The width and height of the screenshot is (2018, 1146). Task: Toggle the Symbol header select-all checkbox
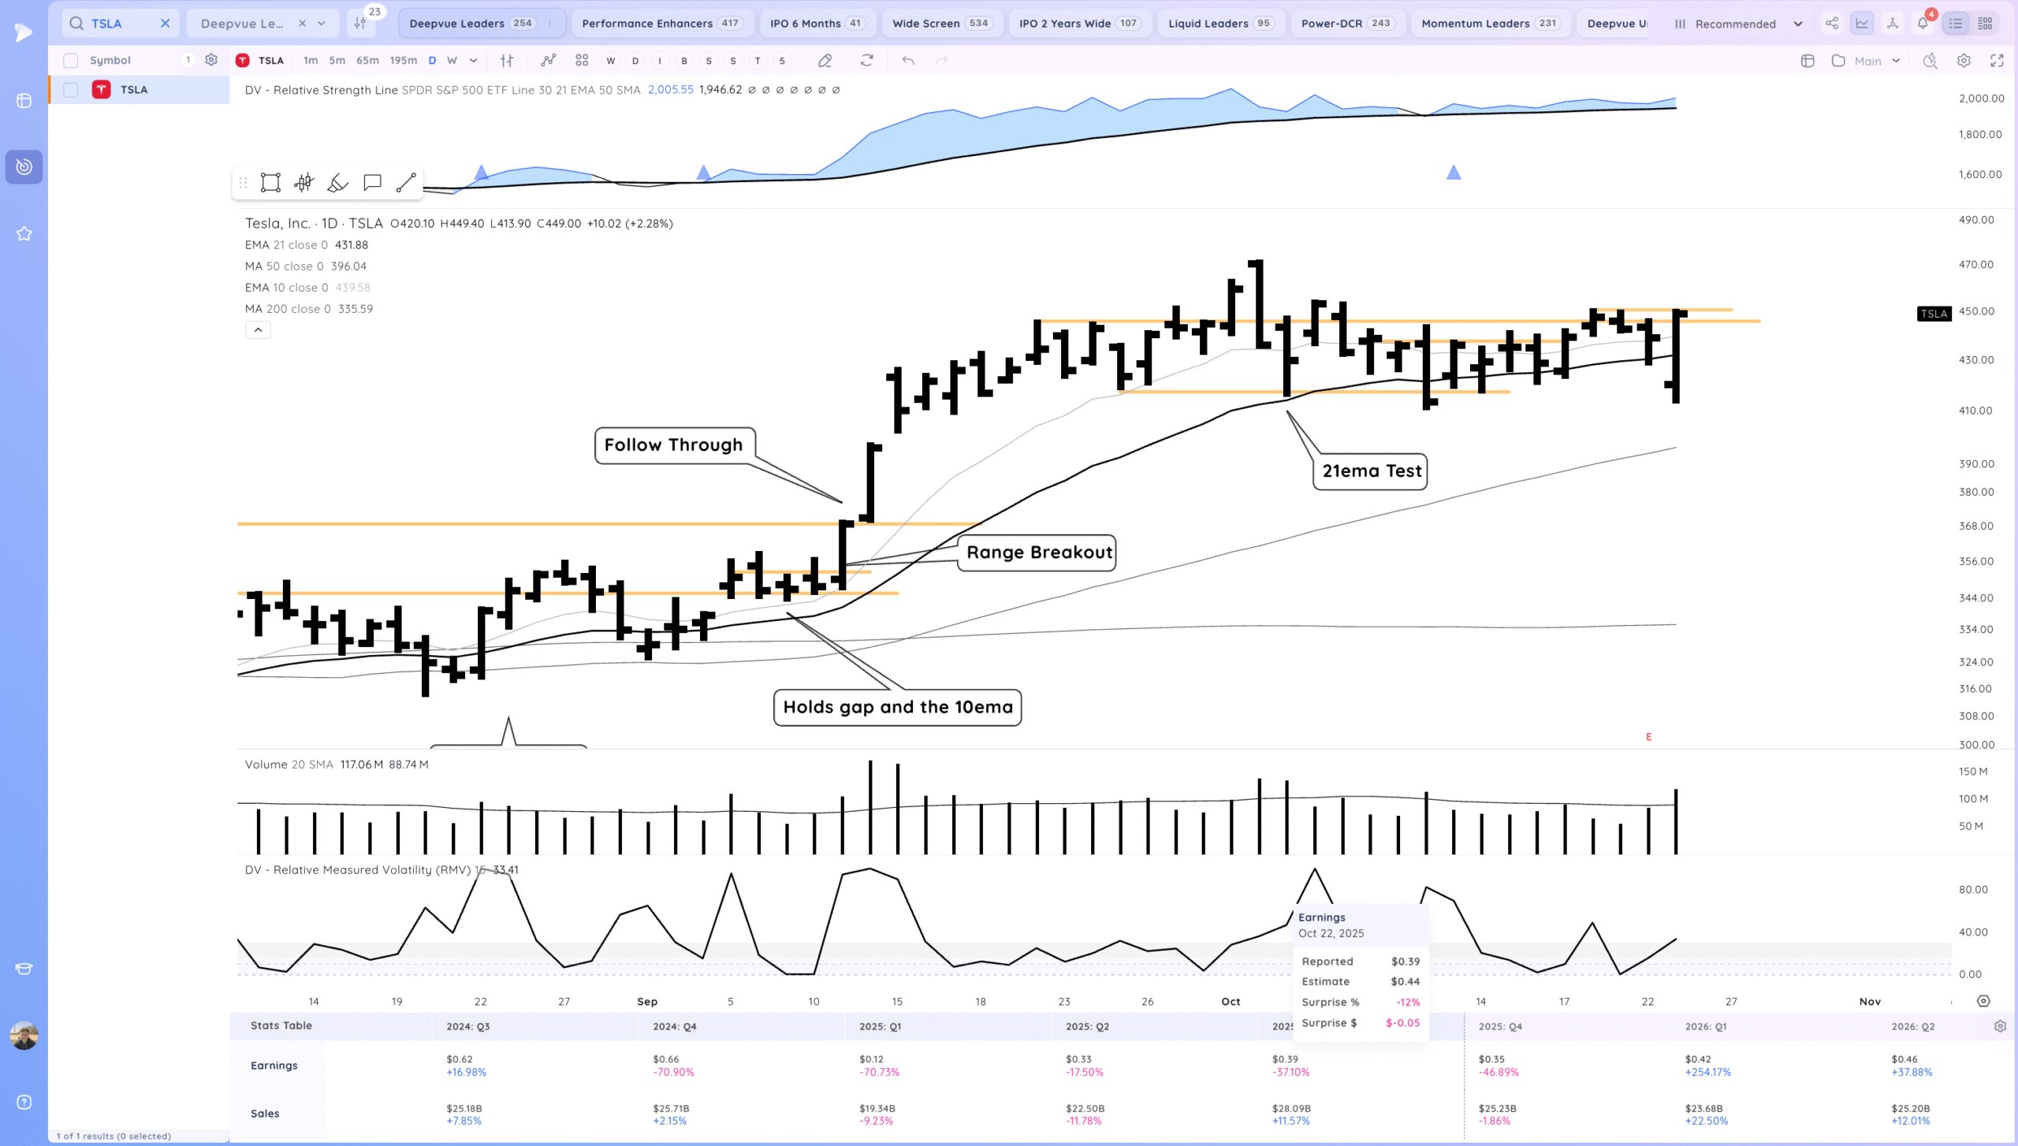[x=71, y=61]
